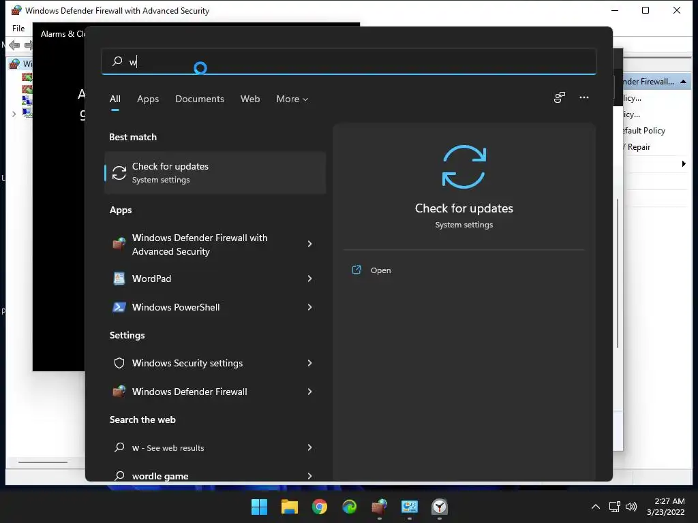Switch to Firewall app on the taskbar
Screen dimensions: 698x523
tap(379, 507)
